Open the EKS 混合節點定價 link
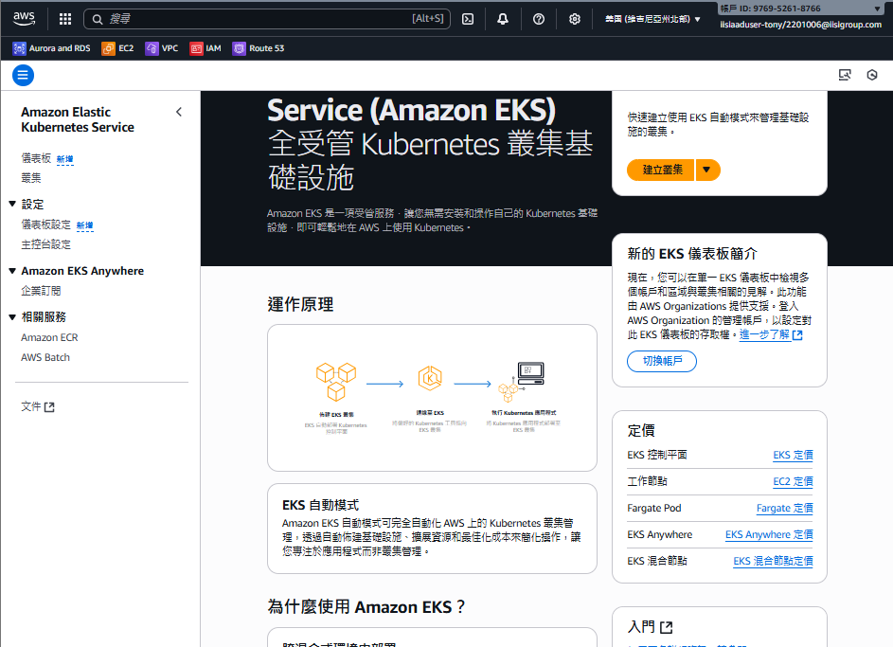Viewport: 893px width, 647px height. pyautogui.click(x=773, y=561)
